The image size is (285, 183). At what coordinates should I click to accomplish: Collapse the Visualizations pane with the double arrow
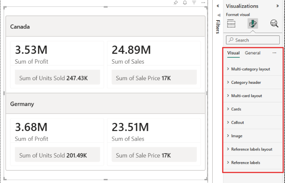(x=277, y=6)
